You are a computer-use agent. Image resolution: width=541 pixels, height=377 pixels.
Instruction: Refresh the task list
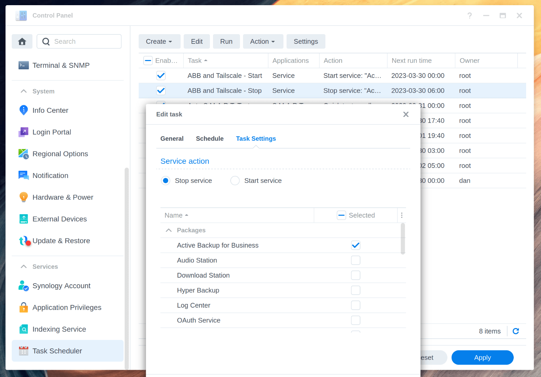[516, 331]
